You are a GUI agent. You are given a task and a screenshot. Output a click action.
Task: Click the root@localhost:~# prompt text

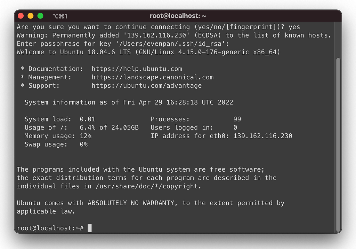coord(50,228)
